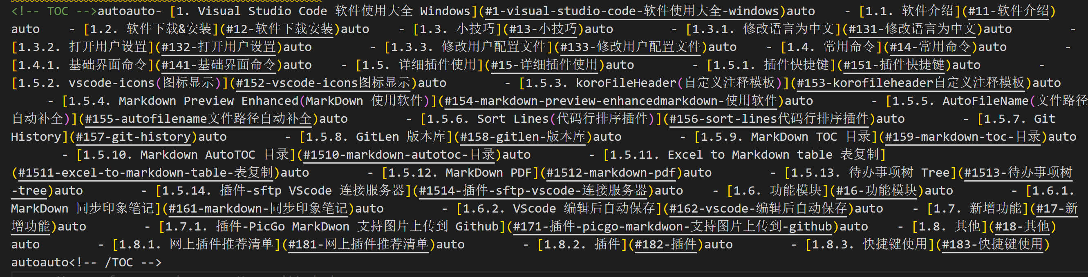Click the '1.4. 常用命令' label
Screen dimensions: 1088x277
(832, 47)
